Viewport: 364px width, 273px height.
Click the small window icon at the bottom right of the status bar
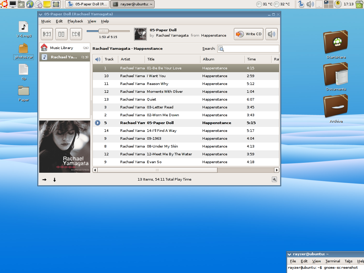click(x=274, y=180)
